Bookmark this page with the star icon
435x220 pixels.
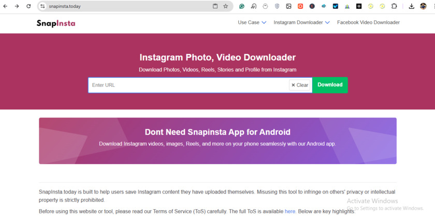coord(226,6)
